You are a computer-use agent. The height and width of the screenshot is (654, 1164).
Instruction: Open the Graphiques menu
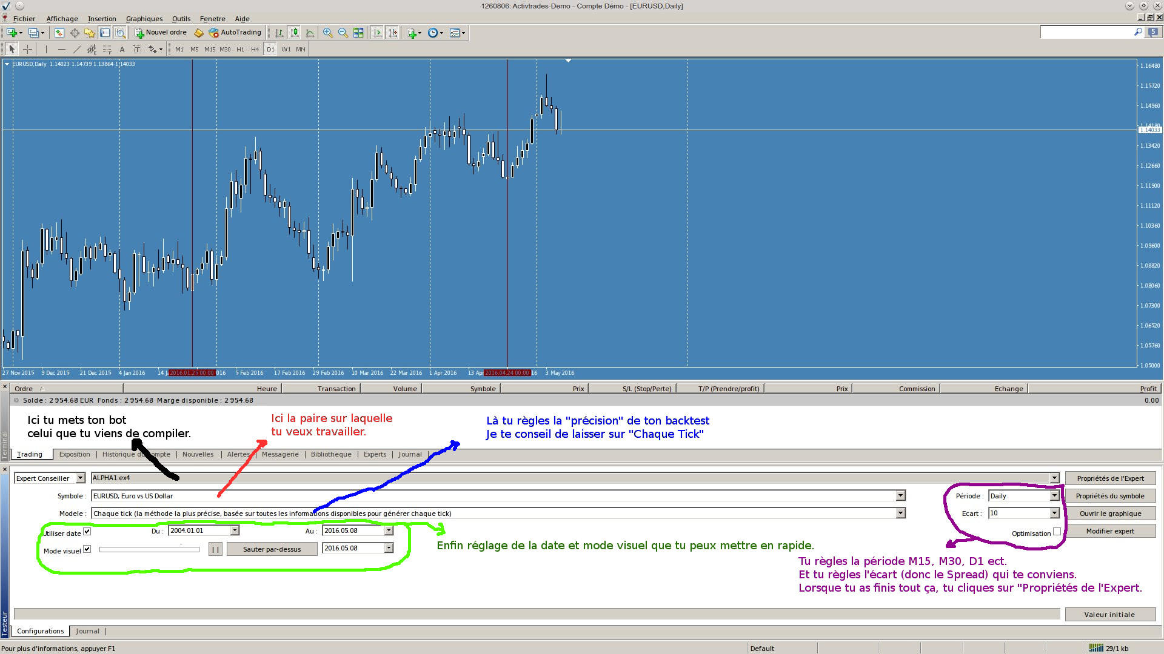[144, 19]
